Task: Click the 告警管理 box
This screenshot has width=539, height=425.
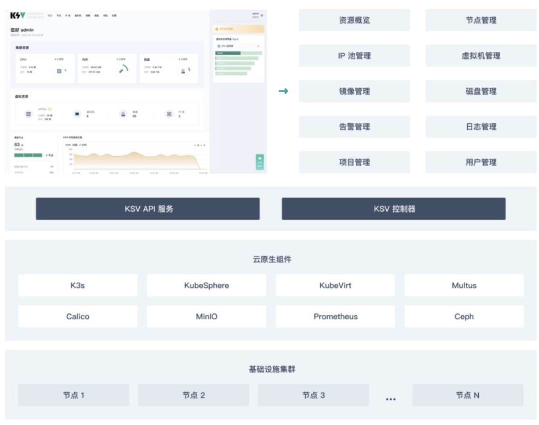Action: pyautogui.click(x=354, y=127)
